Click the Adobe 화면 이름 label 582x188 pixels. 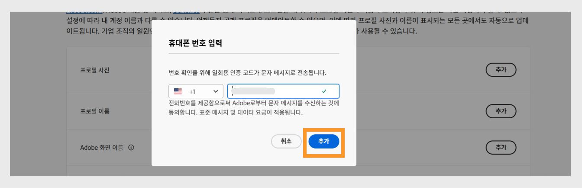tap(102, 148)
